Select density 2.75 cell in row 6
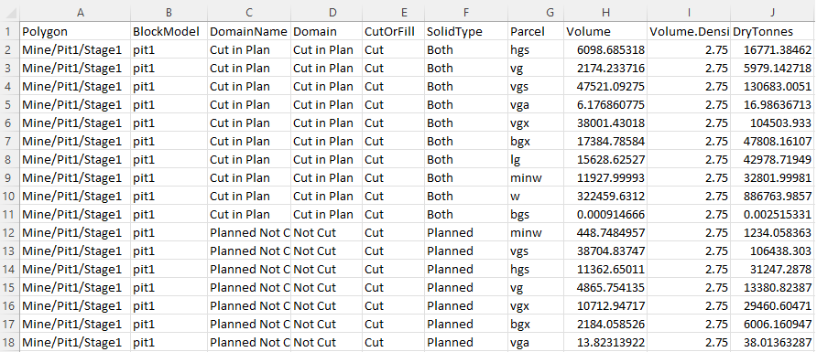This screenshot has height=352, width=817. 689,123
